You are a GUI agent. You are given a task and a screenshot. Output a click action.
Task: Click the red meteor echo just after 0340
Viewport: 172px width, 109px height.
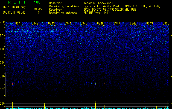pyautogui.click(x=12, y=84)
